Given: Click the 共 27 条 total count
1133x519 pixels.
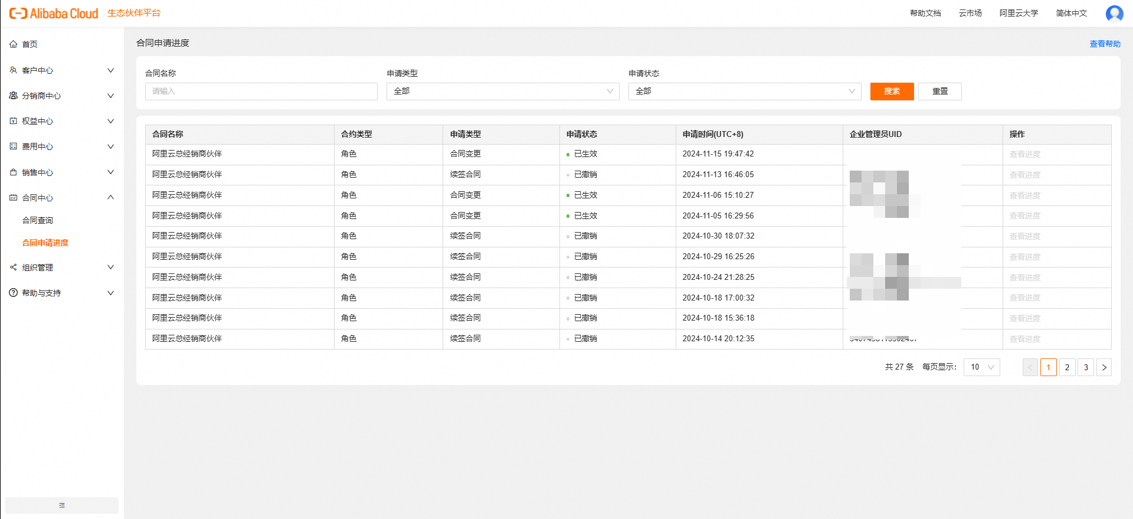Looking at the screenshot, I should click(x=899, y=367).
